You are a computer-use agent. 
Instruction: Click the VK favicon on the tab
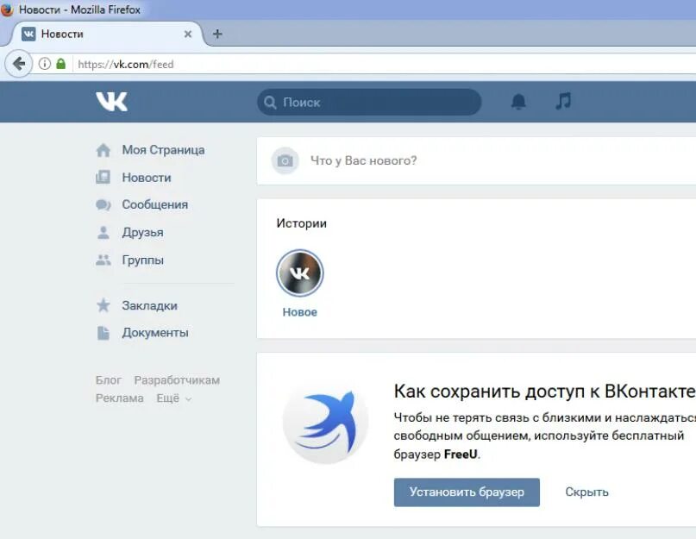pyautogui.click(x=28, y=34)
